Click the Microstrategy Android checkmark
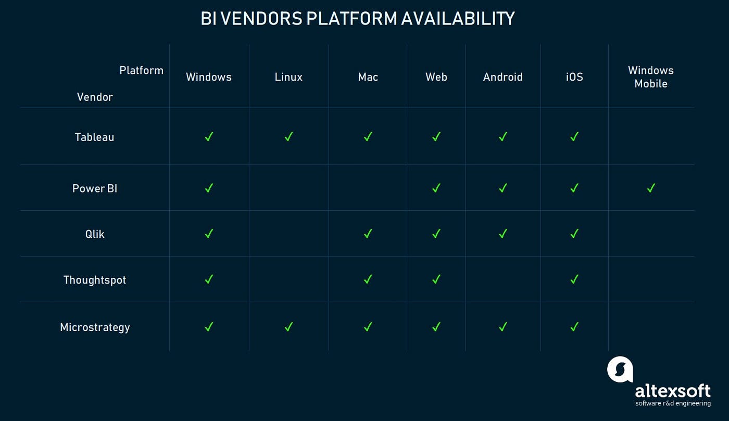The height and width of the screenshot is (421, 729). pos(502,327)
